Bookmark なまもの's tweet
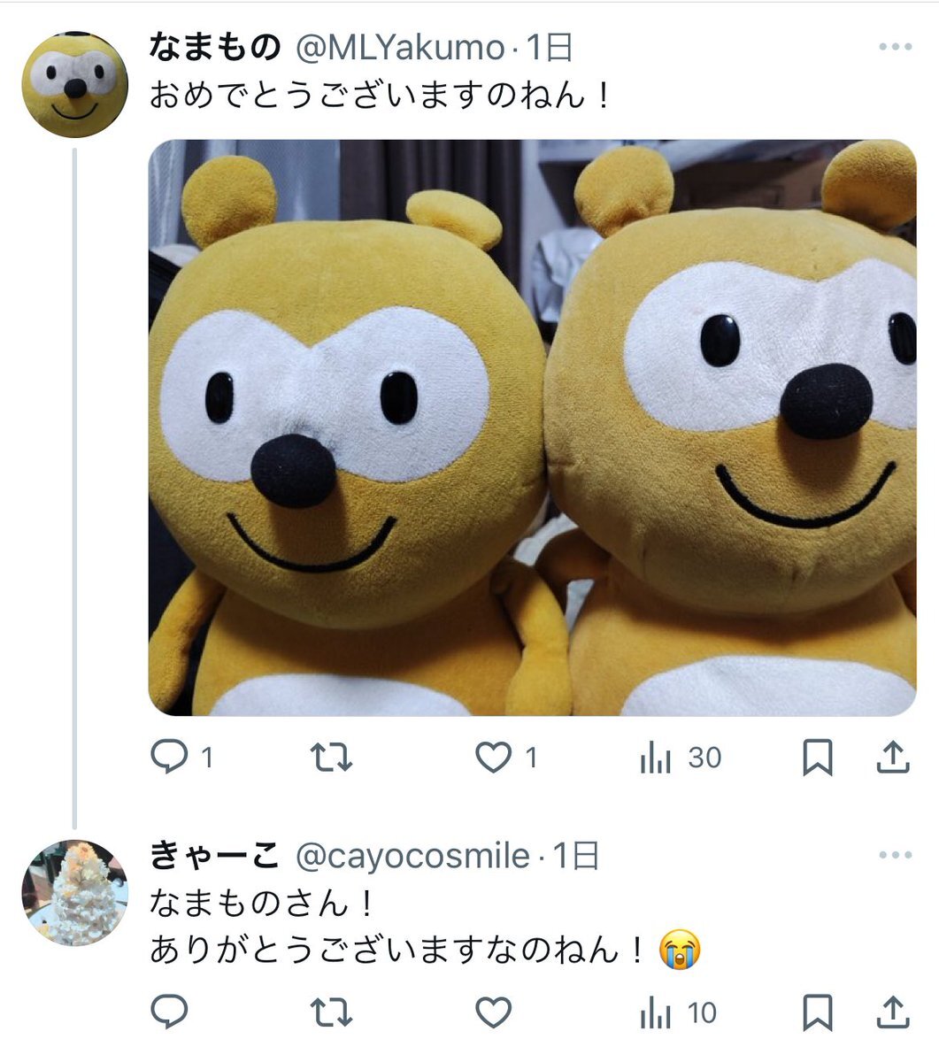The image size is (939, 1062). [817, 758]
